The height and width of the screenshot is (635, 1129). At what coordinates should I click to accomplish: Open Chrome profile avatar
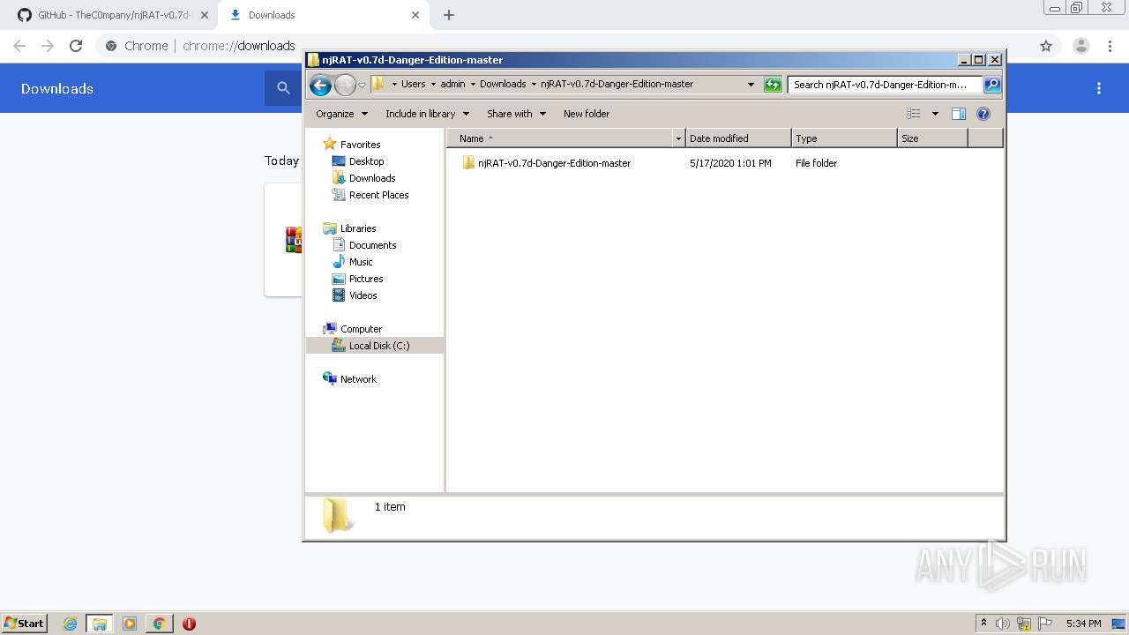click(1080, 46)
